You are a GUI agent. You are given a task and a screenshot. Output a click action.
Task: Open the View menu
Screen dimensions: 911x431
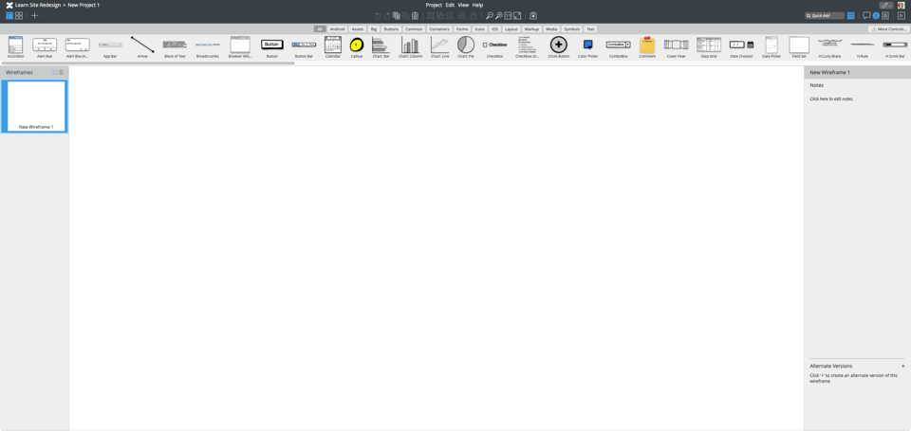[x=463, y=5]
